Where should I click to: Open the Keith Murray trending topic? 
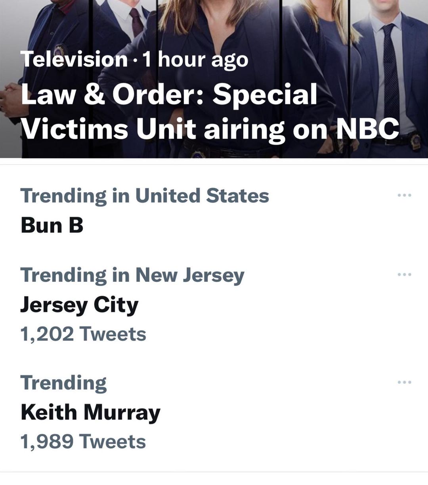[x=90, y=413]
